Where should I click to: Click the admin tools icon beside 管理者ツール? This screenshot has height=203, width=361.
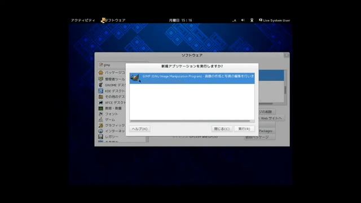[100, 79]
